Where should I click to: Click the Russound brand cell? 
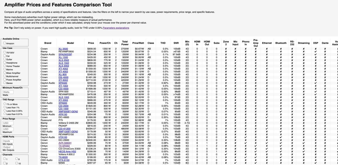(45, 120)
